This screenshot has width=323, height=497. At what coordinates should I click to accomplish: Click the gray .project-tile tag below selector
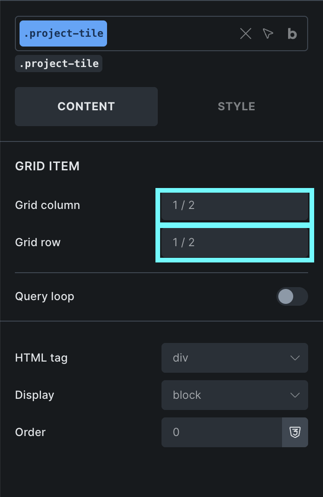tap(59, 63)
